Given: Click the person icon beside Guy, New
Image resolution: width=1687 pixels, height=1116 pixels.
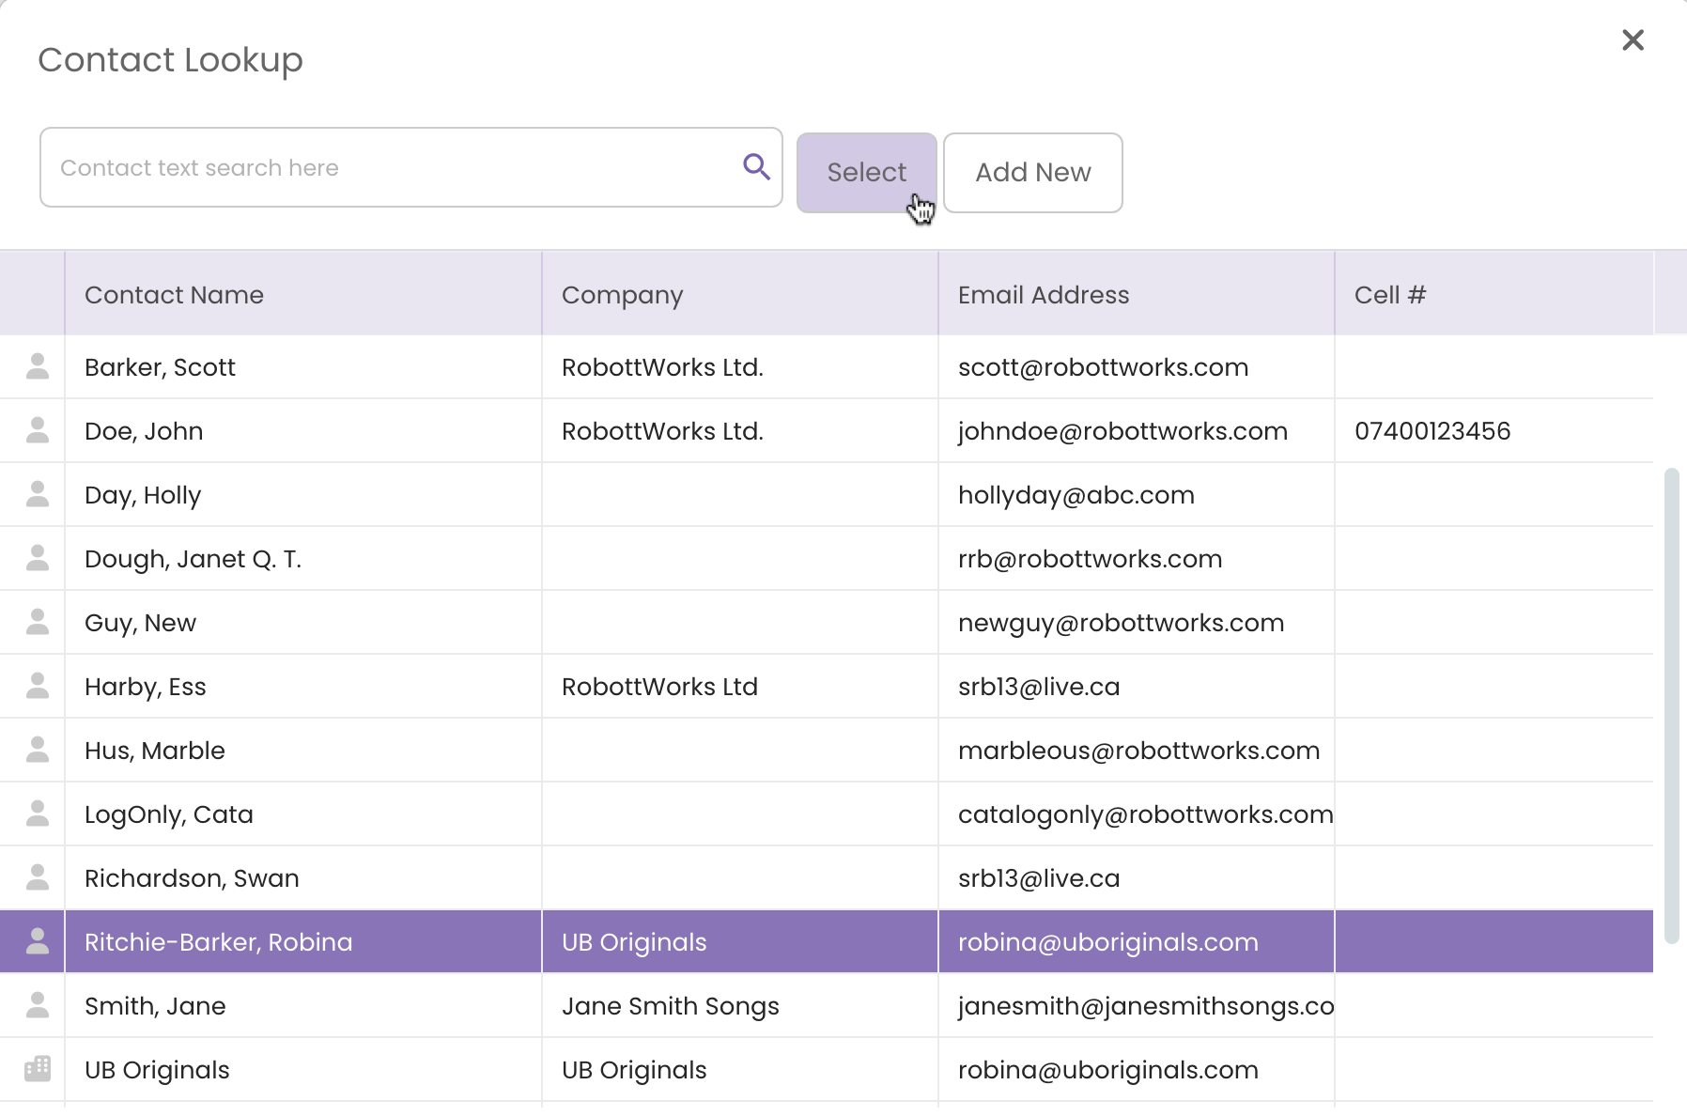Looking at the screenshot, I should tap(38, 622).
